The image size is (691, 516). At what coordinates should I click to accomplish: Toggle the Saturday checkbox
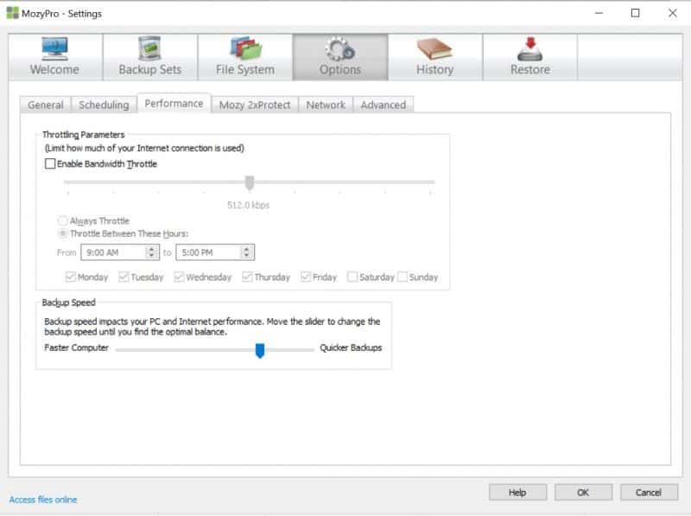click(x=352, y=277)
